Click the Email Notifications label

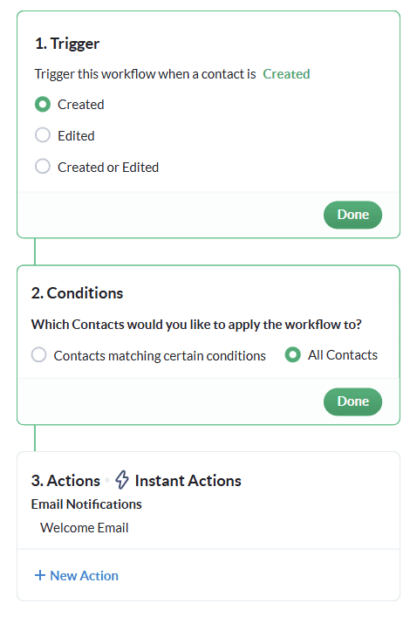(x=86, y=504)
